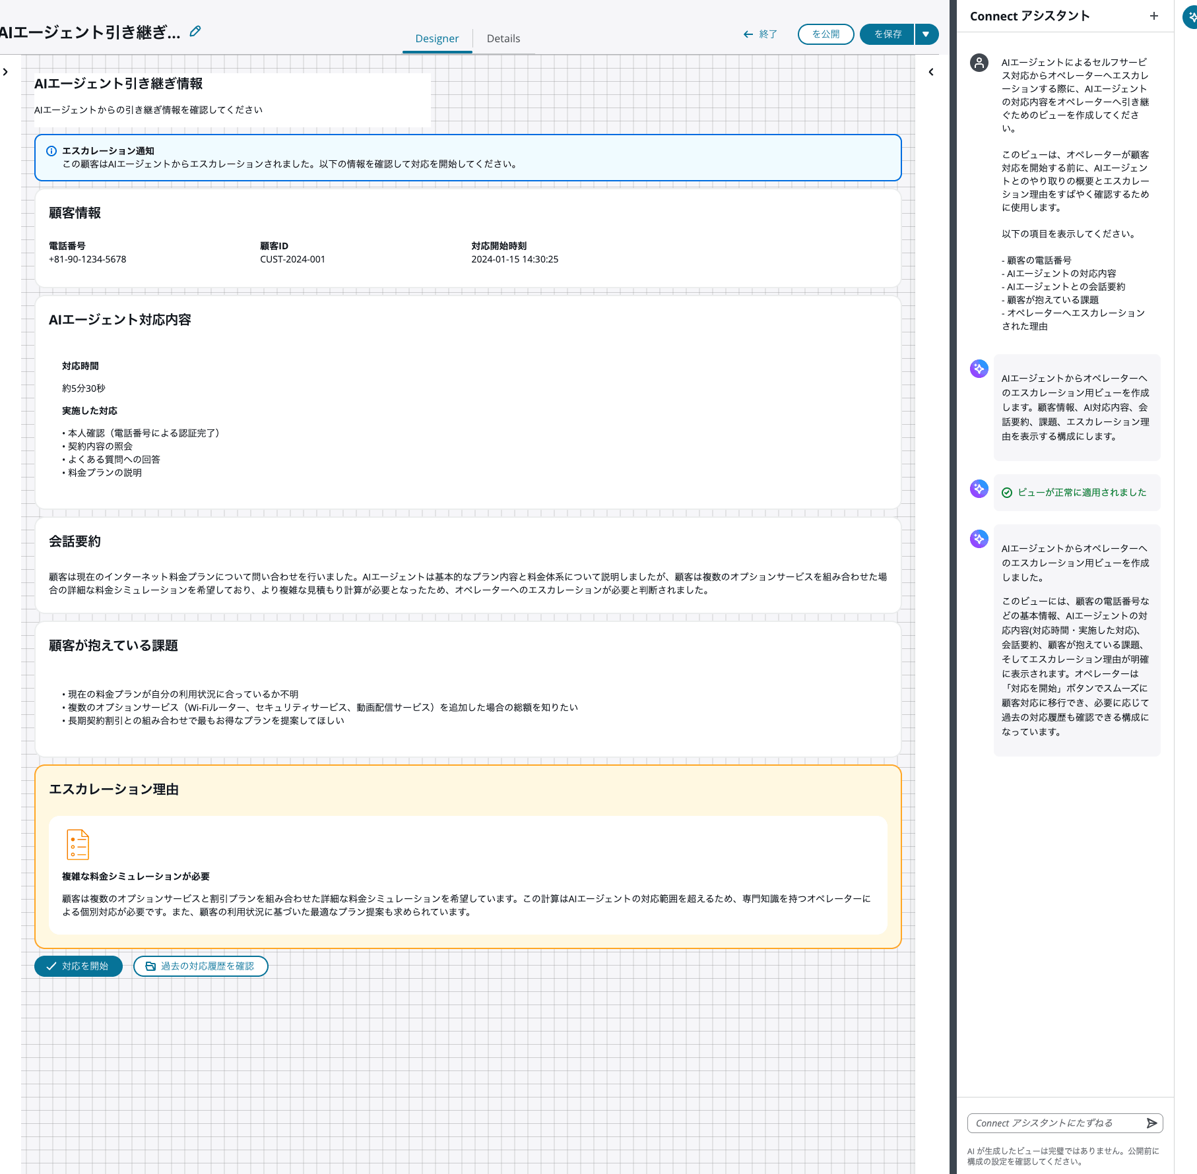Click the checkmark icon in 対応を開始
Screen dimensions: 1197x1174
(51, 966)
